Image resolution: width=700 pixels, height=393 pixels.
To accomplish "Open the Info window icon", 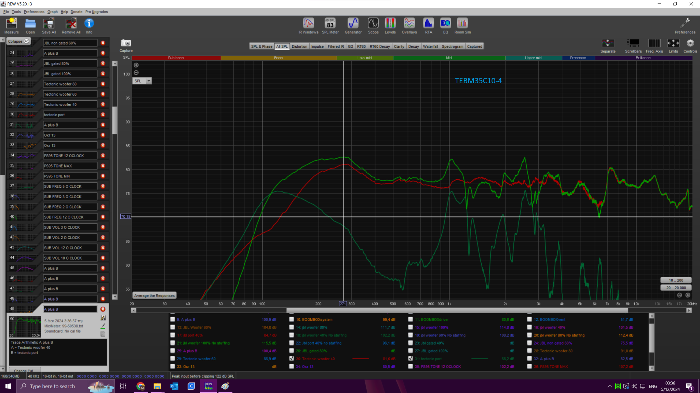I will [x=89, y=26].
